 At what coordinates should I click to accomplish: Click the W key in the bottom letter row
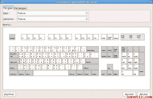(26, 67)
